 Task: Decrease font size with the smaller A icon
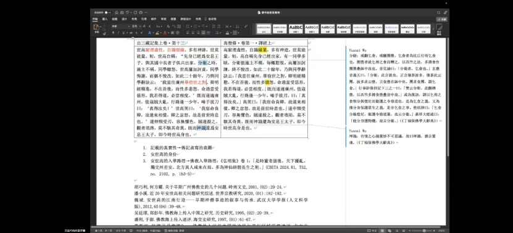tap(150, 26)
